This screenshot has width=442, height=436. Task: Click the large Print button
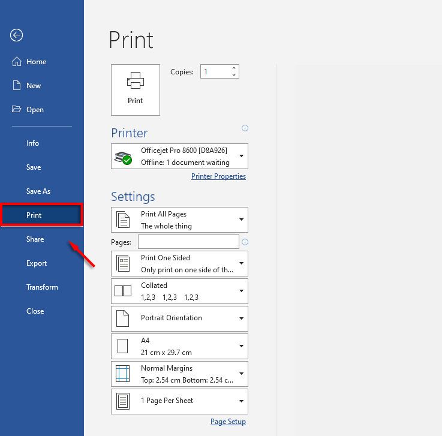tap(136, 90)
